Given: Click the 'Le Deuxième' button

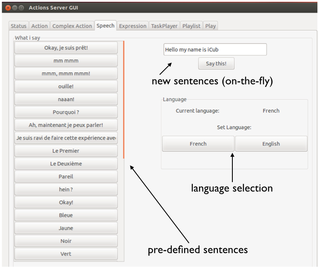Looking at the screenshot, I should [x=66, y=163].
